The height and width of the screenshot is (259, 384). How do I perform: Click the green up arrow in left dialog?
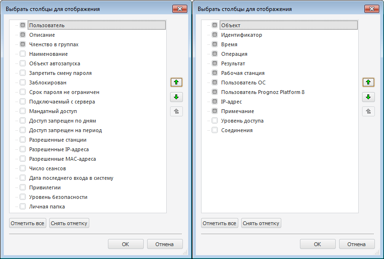tap(176, 82)
